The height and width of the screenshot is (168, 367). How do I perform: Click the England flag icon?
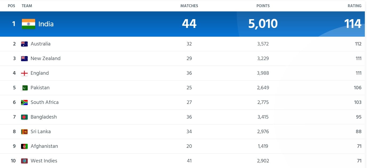[24, 73]
